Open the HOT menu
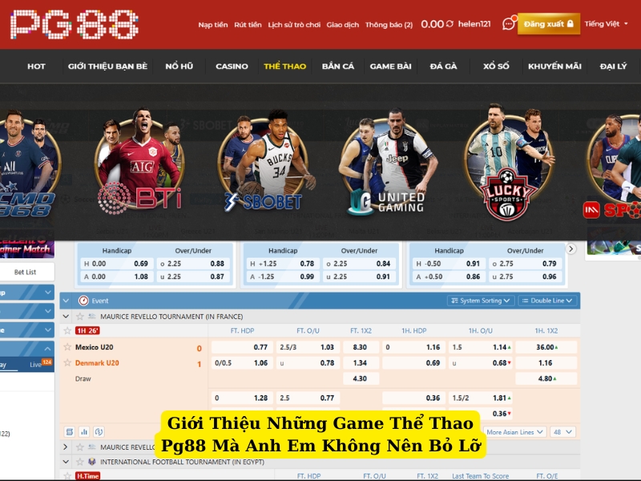The image size is (641, 481). coord(36,67)
